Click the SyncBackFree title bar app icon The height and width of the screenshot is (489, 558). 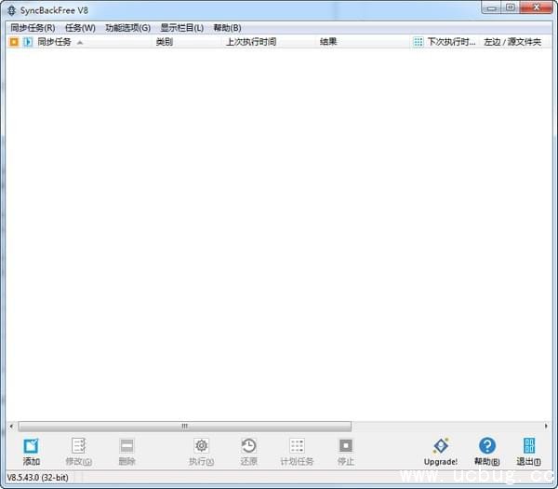pyautogui.click(x=12, y=10)
